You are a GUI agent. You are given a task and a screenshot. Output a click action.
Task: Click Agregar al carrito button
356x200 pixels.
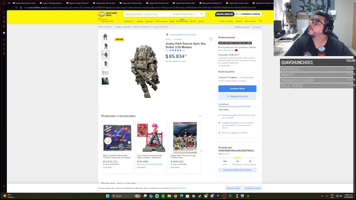coord(237,96)
